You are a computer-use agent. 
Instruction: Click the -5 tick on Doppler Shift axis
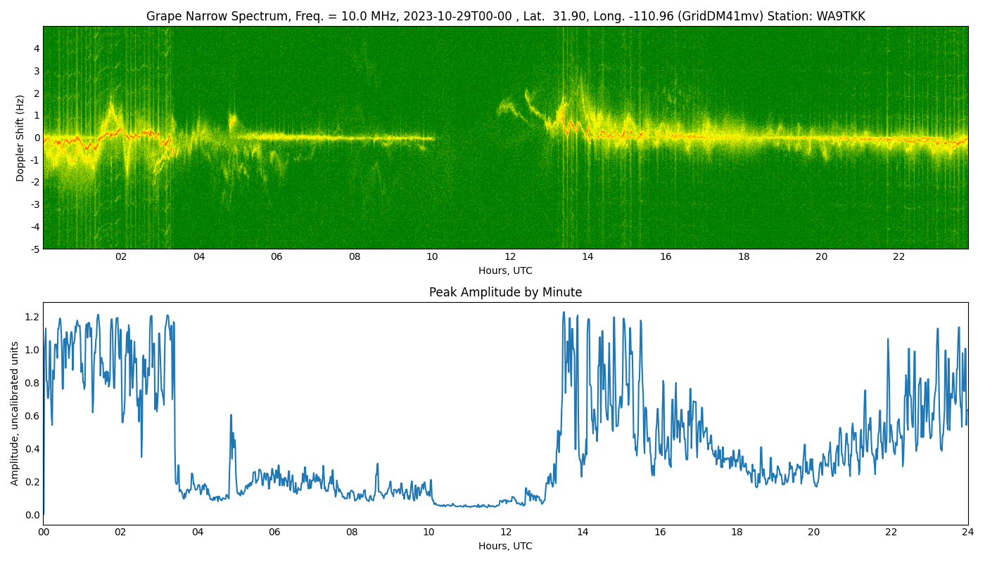[x=34, y=249]
